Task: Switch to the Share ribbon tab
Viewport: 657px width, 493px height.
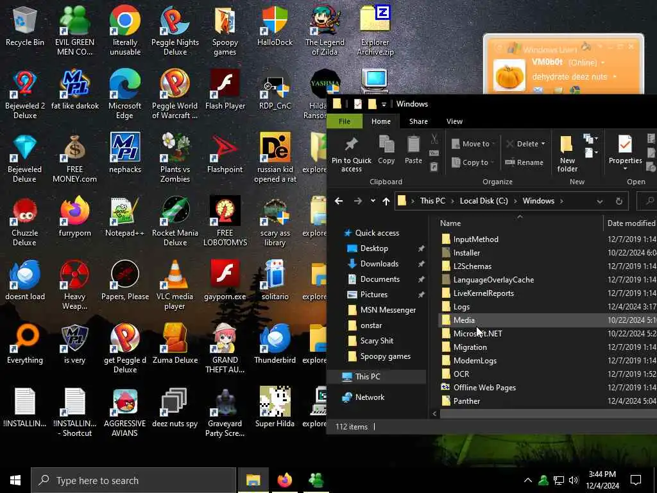Action: (x=418, y=121)
